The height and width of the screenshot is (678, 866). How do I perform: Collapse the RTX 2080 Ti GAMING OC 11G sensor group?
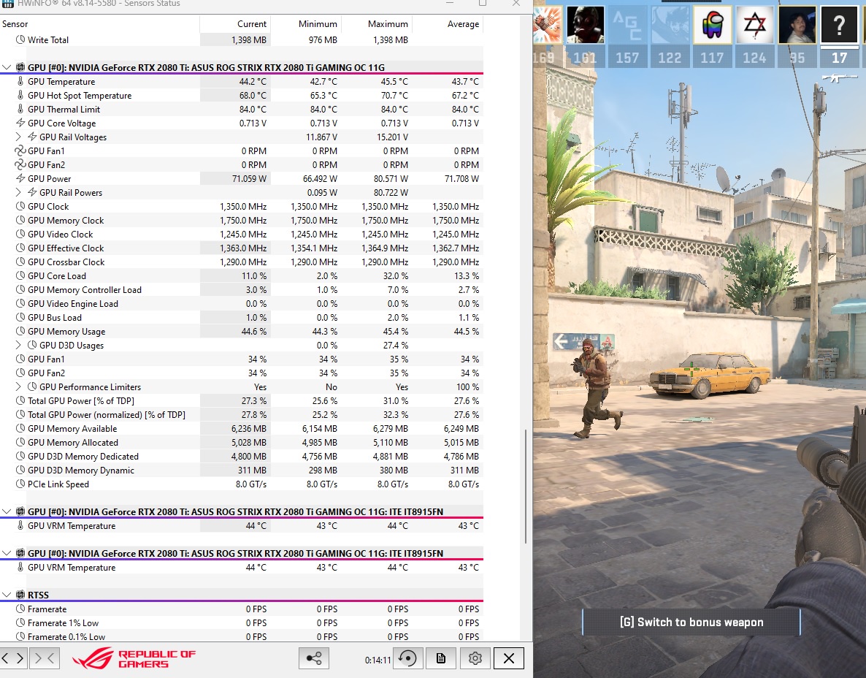coord(6,67)
